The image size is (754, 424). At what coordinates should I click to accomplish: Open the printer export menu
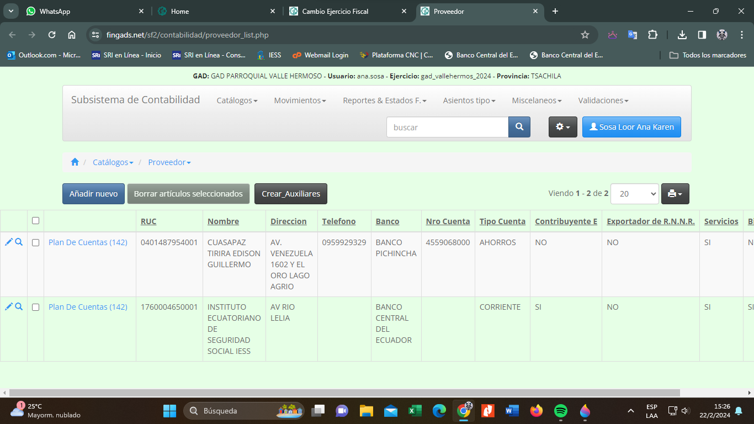click(675, 194)
